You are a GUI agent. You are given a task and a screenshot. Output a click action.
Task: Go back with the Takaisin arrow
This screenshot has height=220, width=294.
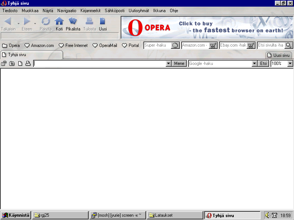(8, 23)
